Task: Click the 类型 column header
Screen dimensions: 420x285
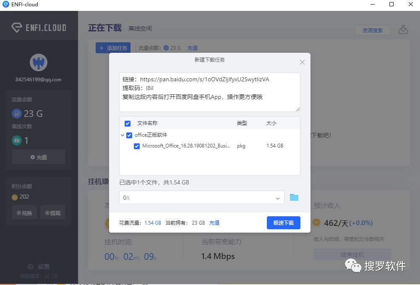Action: pos(242,123)
